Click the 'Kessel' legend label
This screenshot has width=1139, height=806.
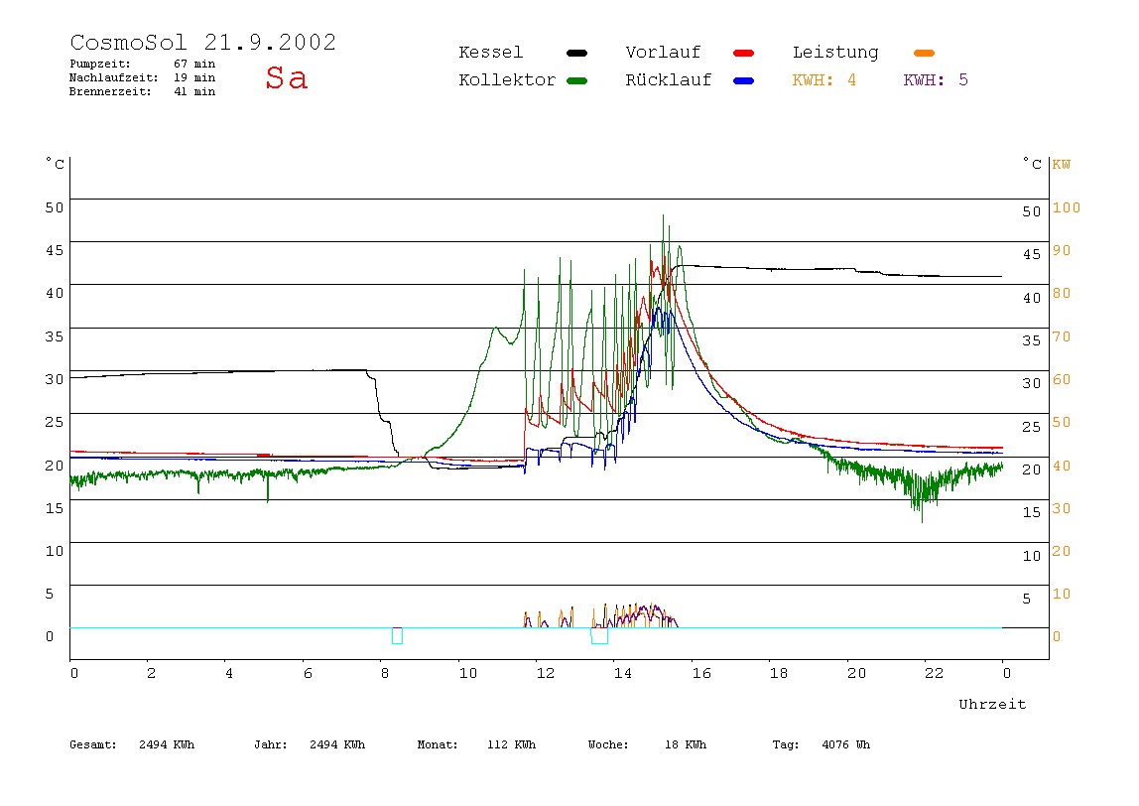coord(490,53)
